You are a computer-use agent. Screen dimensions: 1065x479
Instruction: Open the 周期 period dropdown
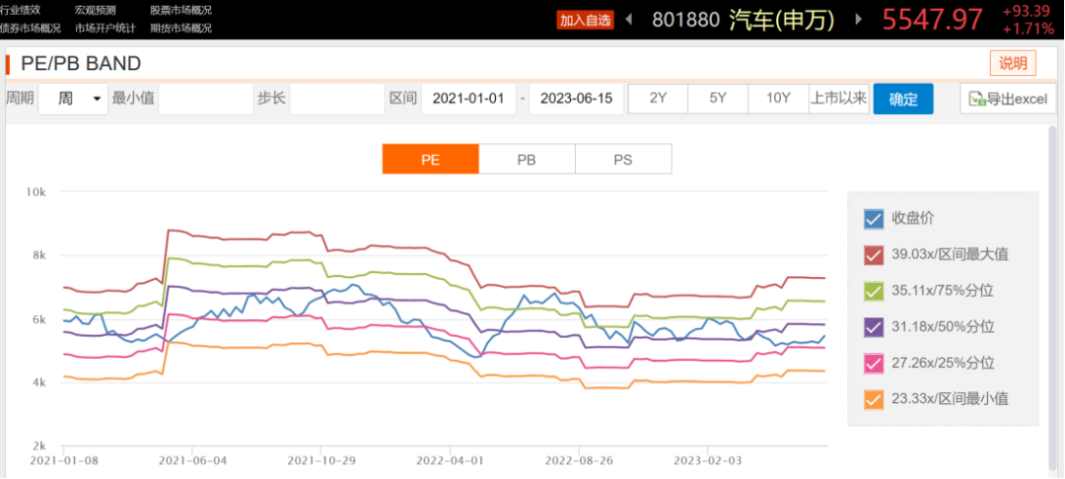[x=73, y=99]
